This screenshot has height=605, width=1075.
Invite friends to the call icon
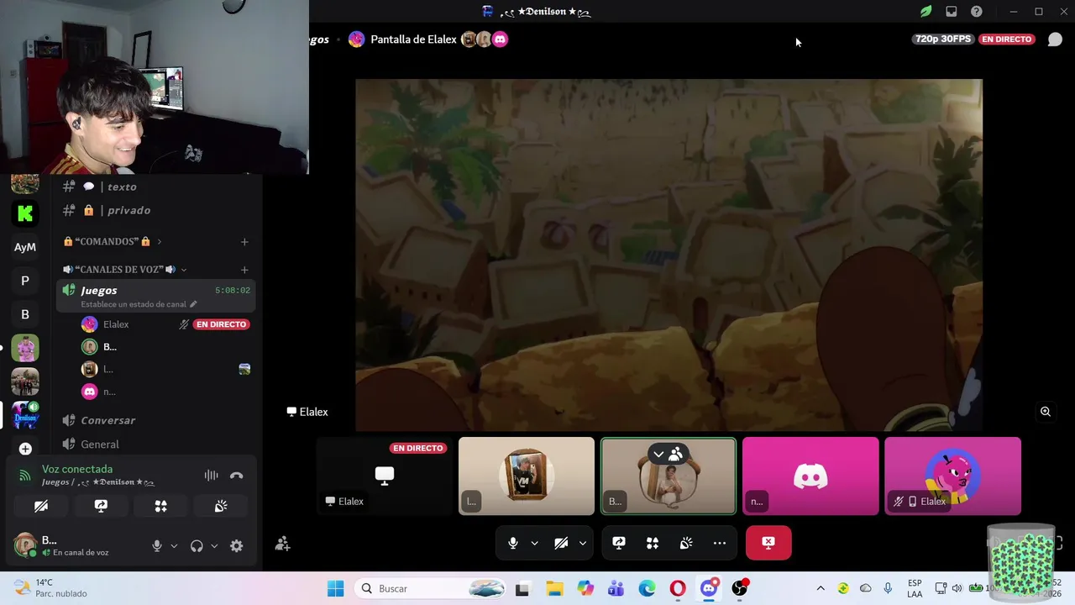point(283,544)
